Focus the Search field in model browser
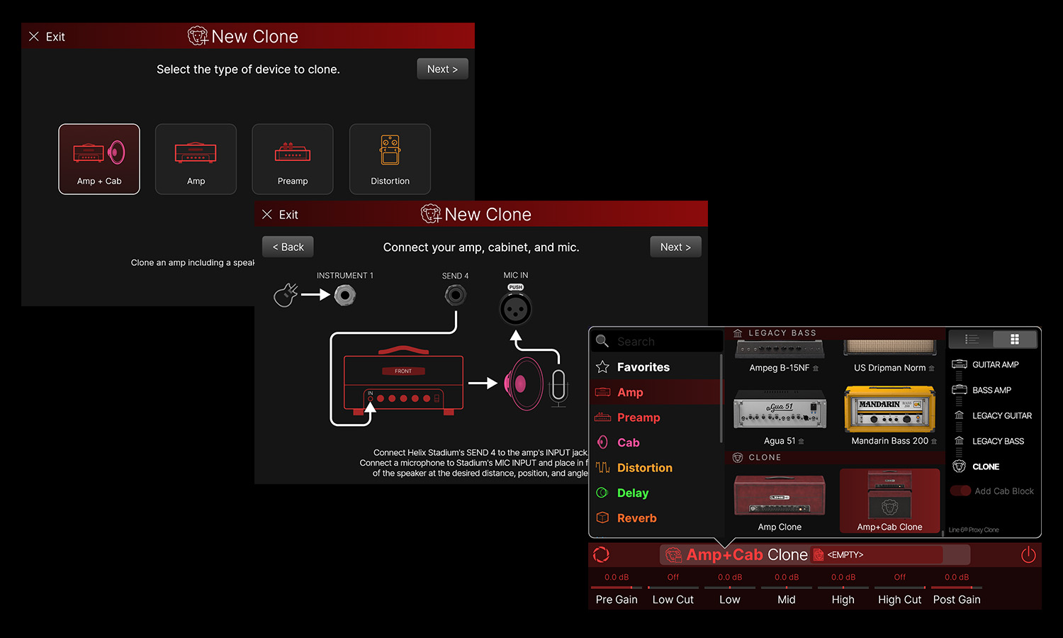Screen dimensions: 1063x638 [658, 341]
